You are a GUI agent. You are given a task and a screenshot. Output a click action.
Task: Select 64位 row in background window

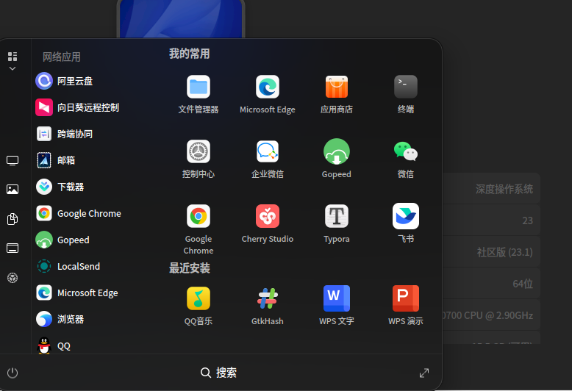tap(491, 284)
